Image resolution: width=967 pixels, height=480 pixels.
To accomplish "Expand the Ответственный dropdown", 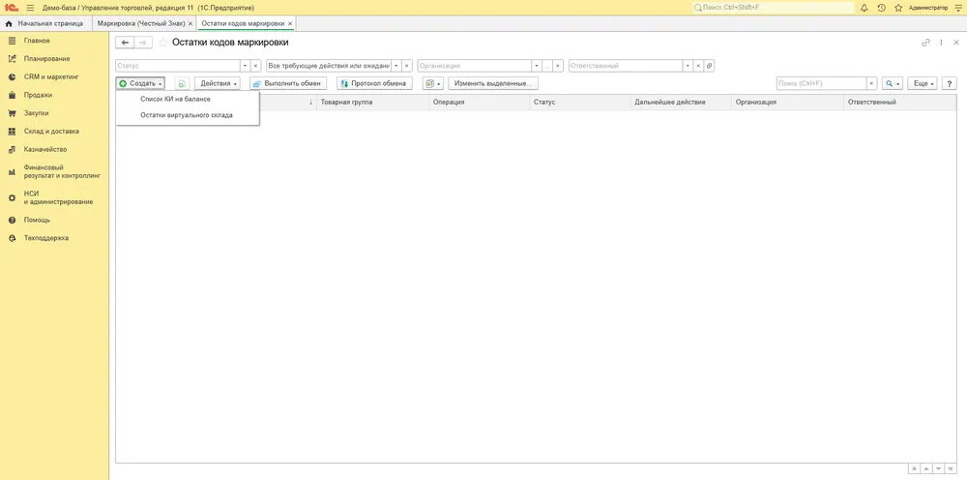I will point(688,66).
